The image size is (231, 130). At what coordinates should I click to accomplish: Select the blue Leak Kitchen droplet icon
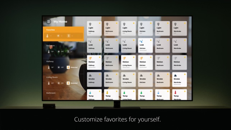point(141,41)
